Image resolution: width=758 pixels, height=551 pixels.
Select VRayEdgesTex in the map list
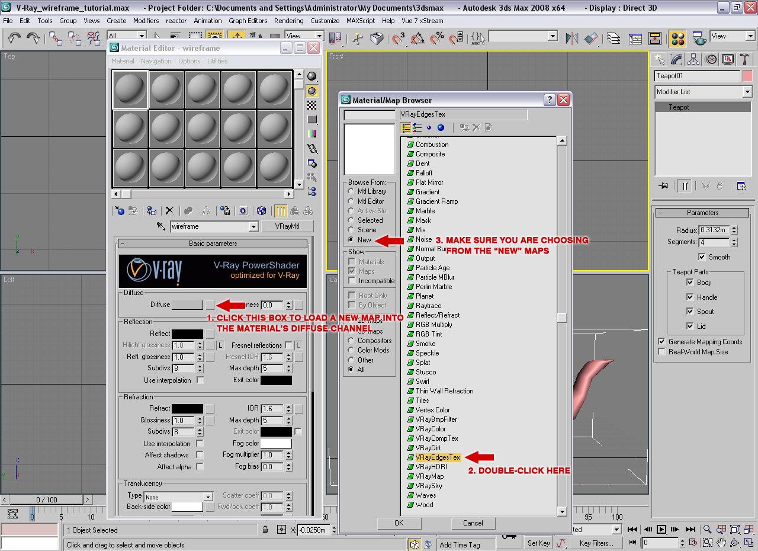436,457
